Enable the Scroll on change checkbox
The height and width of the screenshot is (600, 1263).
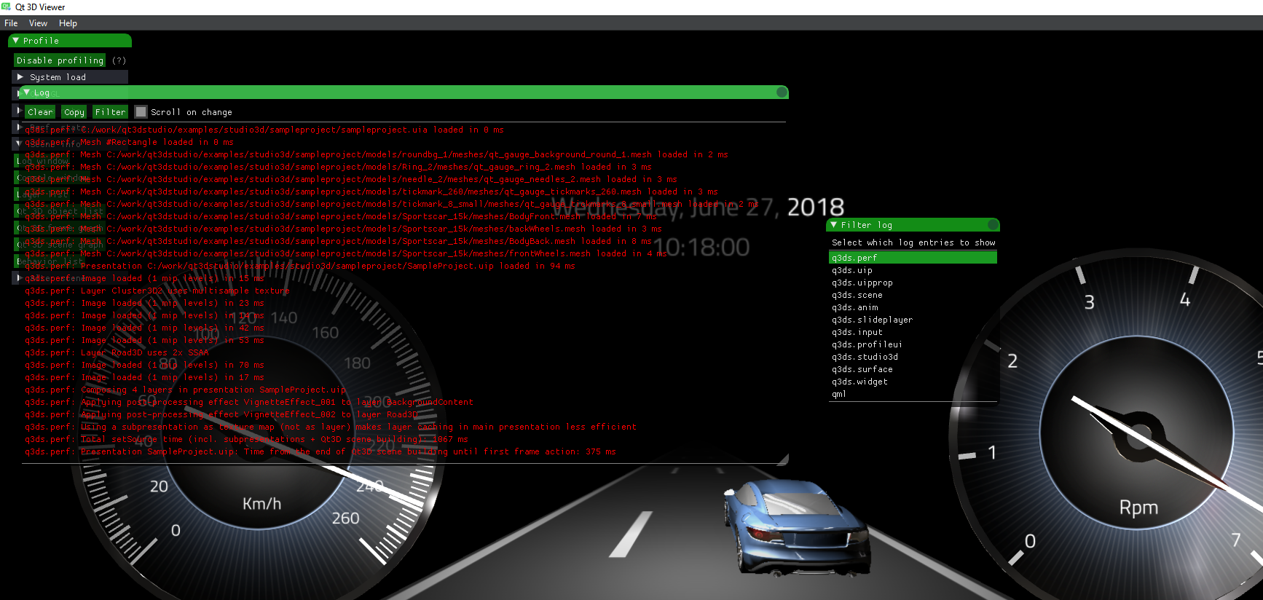(x=141, y=112)
